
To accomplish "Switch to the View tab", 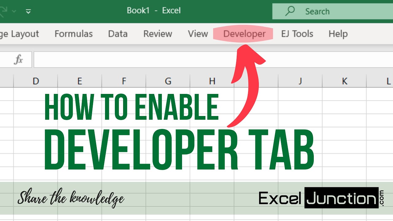I will coord(198,34).
